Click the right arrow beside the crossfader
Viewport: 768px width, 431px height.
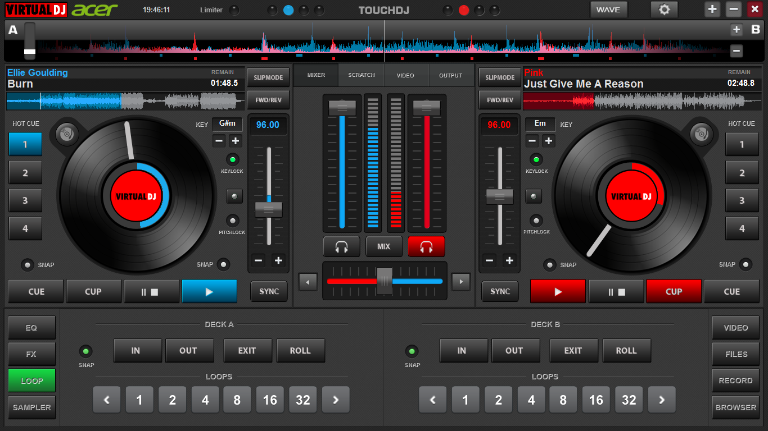(461, 282)
